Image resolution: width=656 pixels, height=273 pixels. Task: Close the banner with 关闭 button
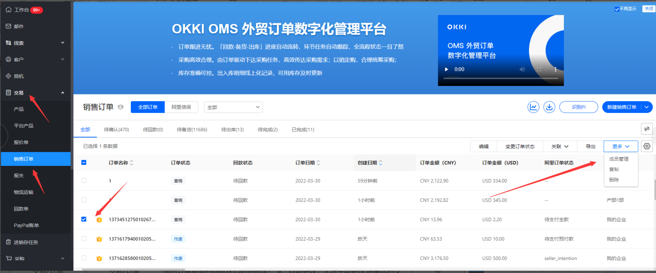click(x=649, y=9)
